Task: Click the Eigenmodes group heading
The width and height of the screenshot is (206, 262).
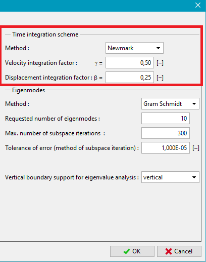Action: [x=29, y=90]
